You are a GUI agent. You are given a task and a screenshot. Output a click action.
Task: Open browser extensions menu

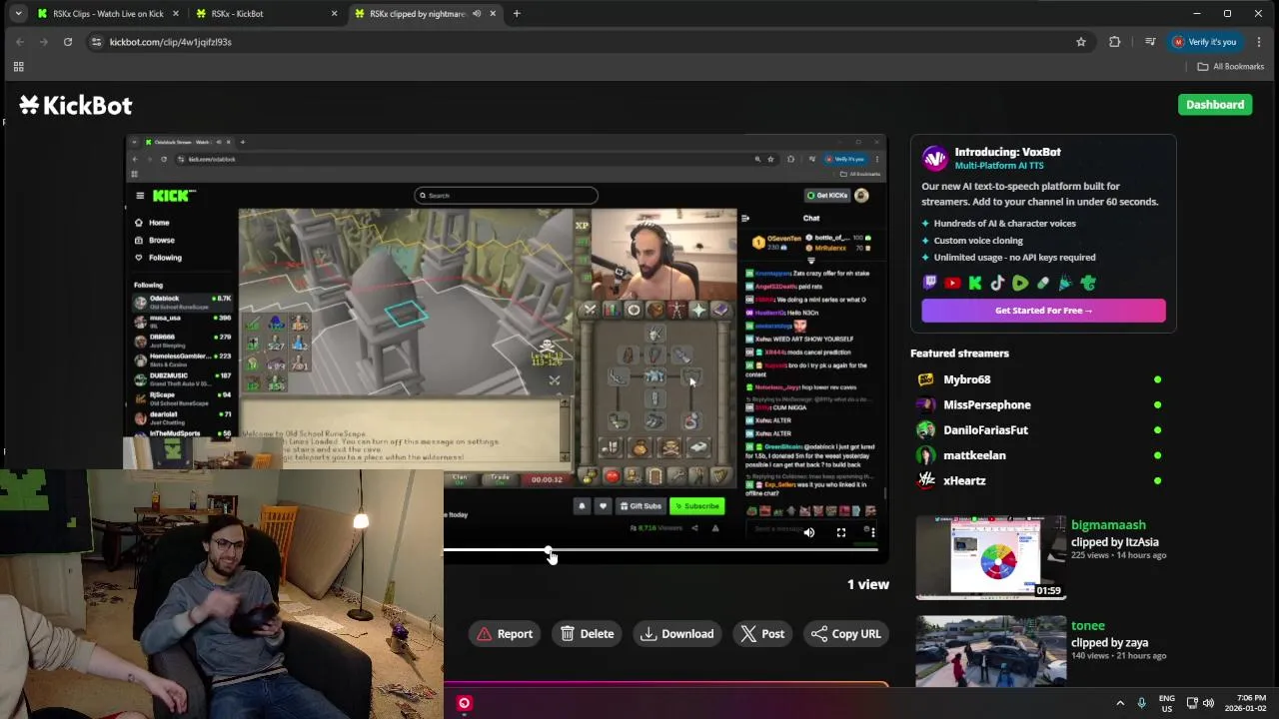pyautogui.click(x=1115, y=42)
